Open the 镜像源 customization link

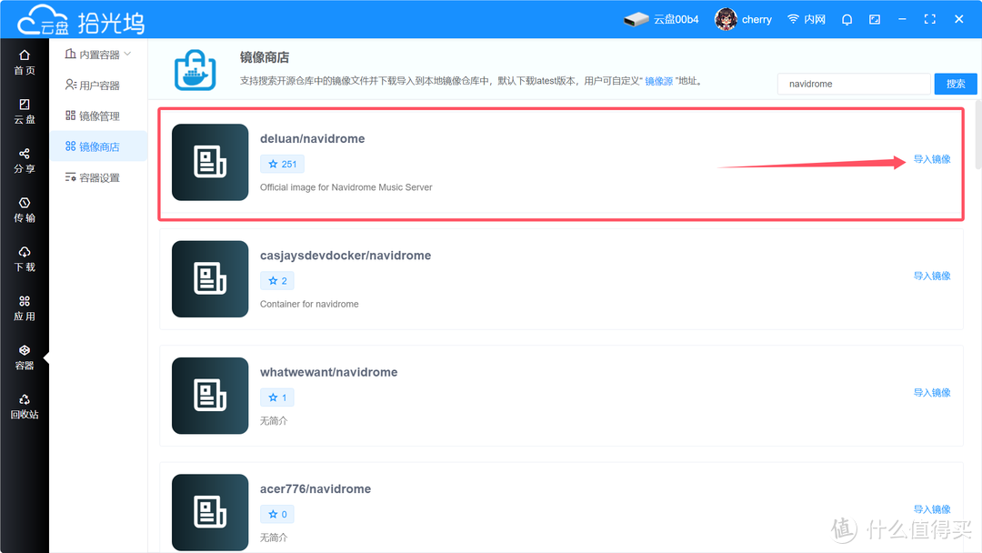click(x=660, y=80)
